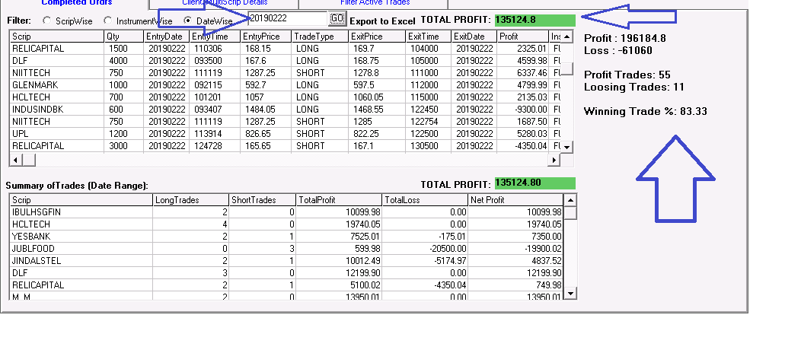
Task: Click the TotalLoss column header
Action: [425, 200]
